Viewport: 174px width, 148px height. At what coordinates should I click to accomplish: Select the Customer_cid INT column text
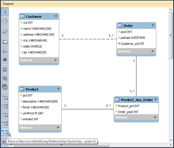[x=132, y=44]
